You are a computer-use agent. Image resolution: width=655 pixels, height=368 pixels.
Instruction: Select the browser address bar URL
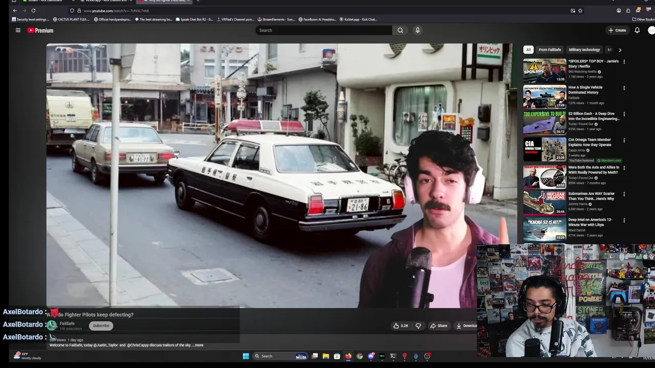[116, 11]
